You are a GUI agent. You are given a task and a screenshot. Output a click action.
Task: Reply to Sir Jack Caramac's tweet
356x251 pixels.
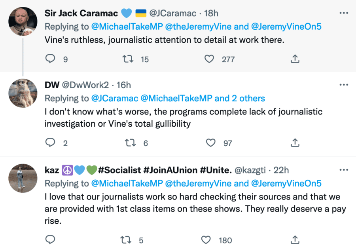click(50, 59)
